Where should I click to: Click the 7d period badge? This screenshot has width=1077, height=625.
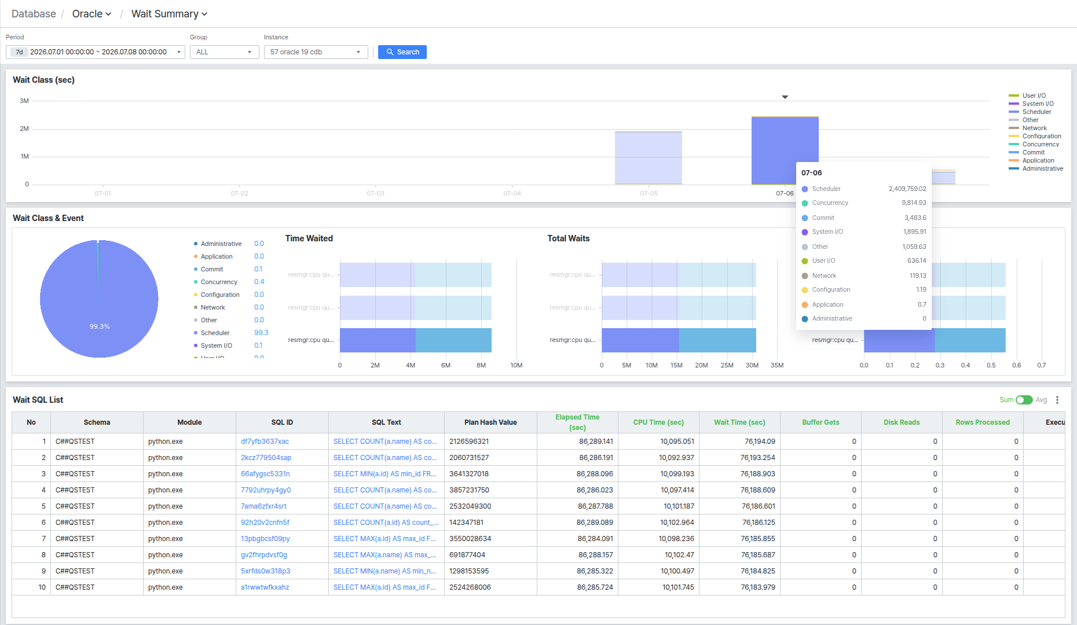(19, 52)
